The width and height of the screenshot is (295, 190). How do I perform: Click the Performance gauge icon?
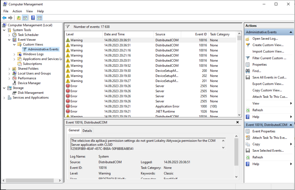point(14,78)
